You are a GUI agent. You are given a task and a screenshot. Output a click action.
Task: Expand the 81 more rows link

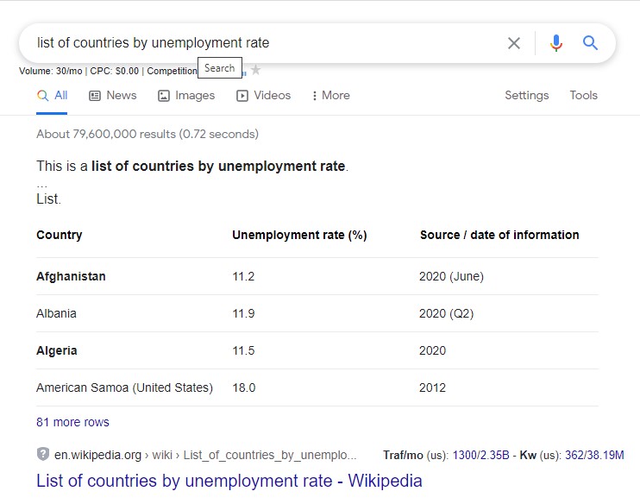(72, 422)
